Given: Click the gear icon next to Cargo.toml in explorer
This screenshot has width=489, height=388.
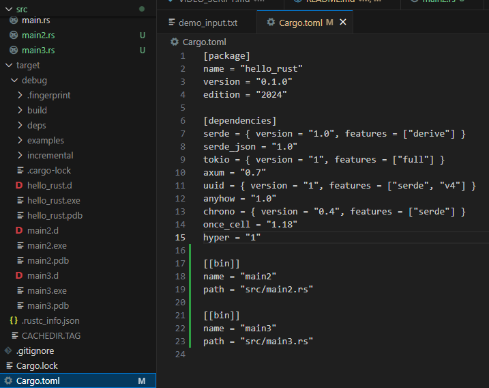Looking at the screenshot, I should tap(8, 380).
